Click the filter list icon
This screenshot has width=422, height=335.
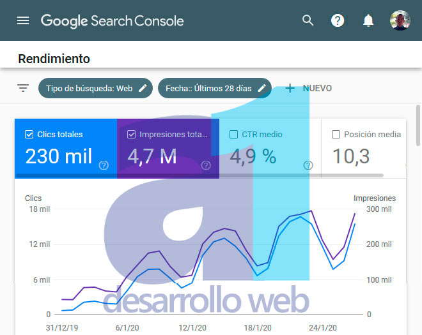click(x=23, y=88)
